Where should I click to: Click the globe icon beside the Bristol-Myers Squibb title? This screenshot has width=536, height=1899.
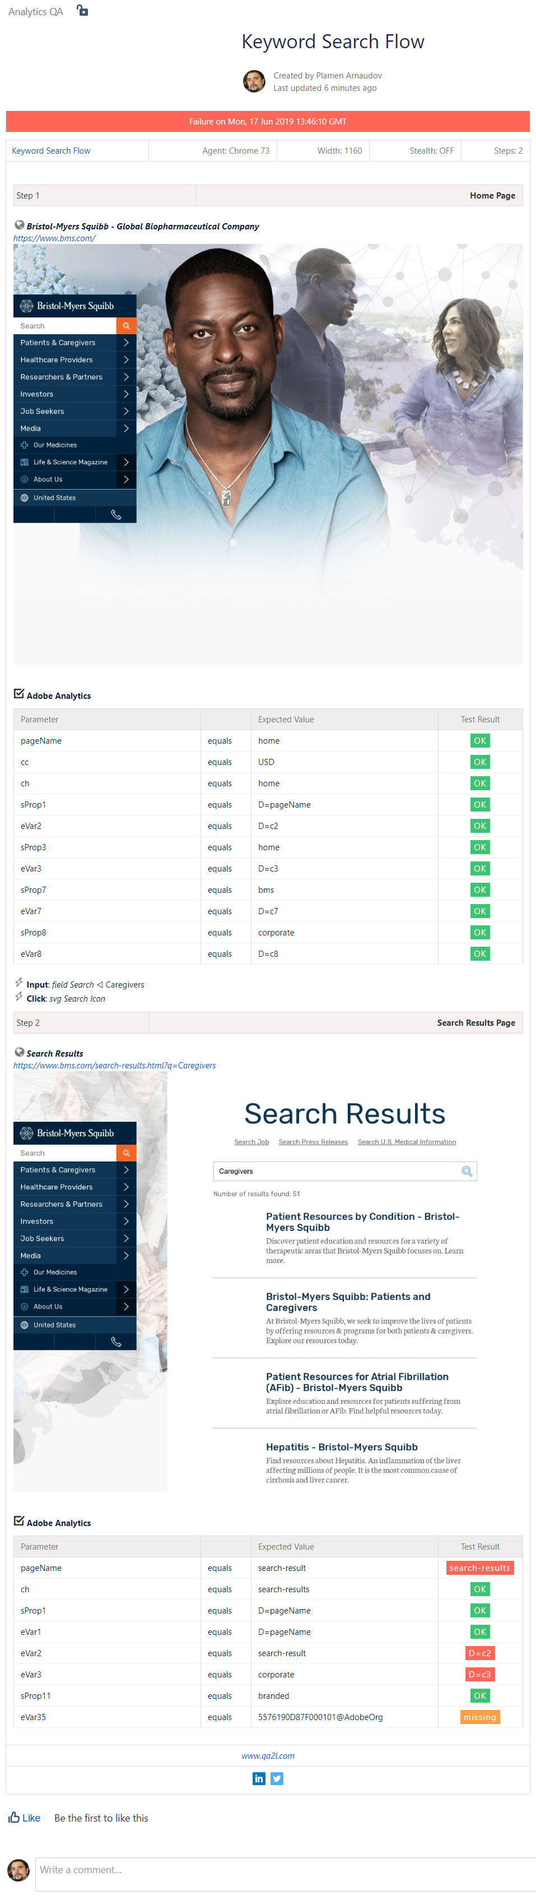click(19, 225)
